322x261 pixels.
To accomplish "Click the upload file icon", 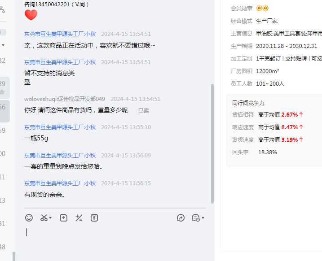I will (64, 218).
